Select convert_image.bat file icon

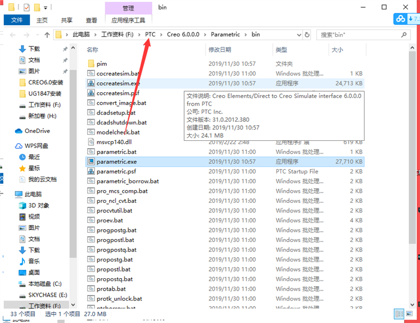91,103
